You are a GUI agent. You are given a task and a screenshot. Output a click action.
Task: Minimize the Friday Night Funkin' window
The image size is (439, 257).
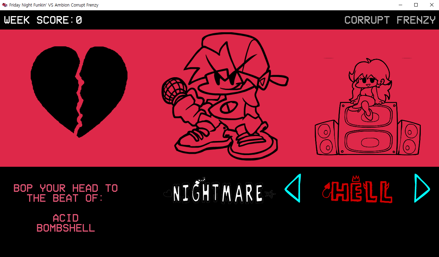click(400, 5)
